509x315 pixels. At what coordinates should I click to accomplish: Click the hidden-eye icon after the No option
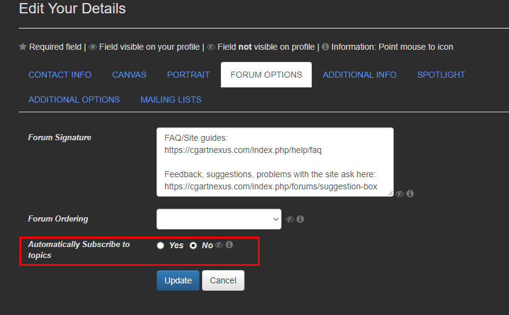coord(219,245)
